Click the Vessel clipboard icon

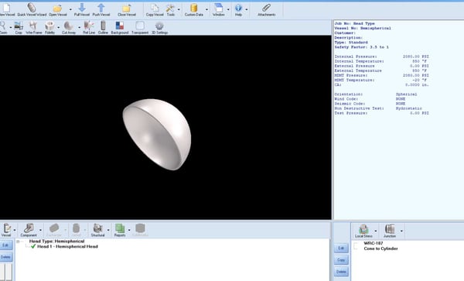point(6,230)
